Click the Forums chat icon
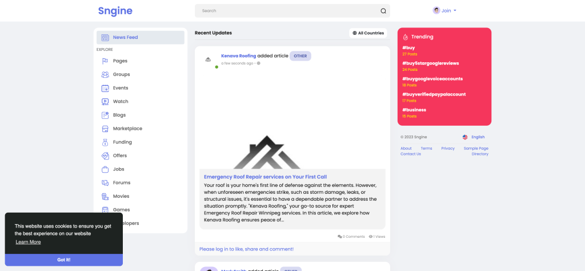Screen dimensions: 585x271 click(x=105, y=182)
